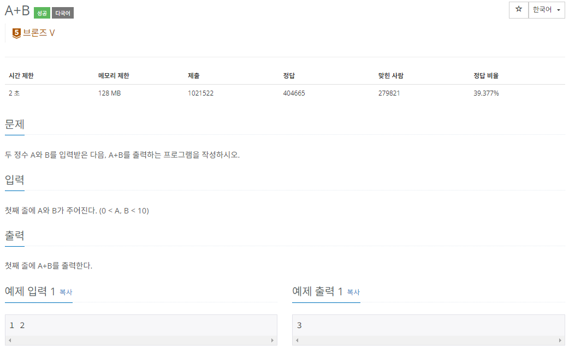The height and width of the screenshot is (351, 569).
Task: Click the 맞힌 사람 column header
Action: point(391,75)
